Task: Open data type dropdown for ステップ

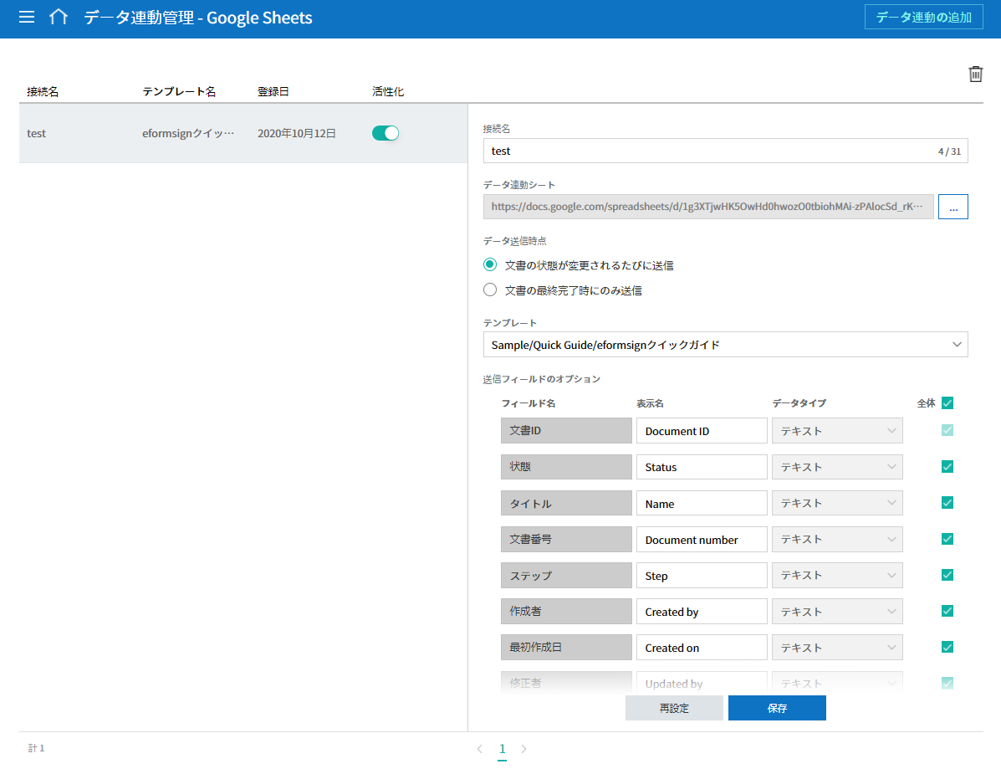Action: click(x=837, y=576)
